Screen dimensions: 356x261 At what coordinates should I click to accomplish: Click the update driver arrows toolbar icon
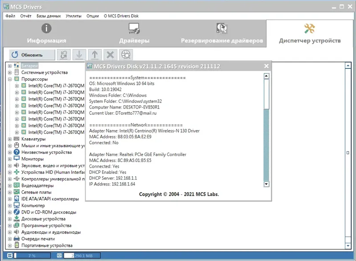point(64,55)
